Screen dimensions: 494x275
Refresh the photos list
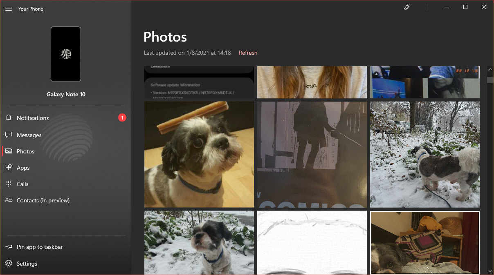248,53
